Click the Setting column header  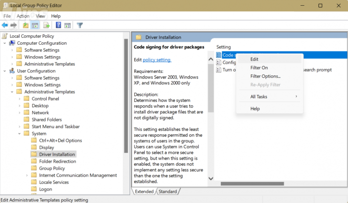tap(224, 47)
